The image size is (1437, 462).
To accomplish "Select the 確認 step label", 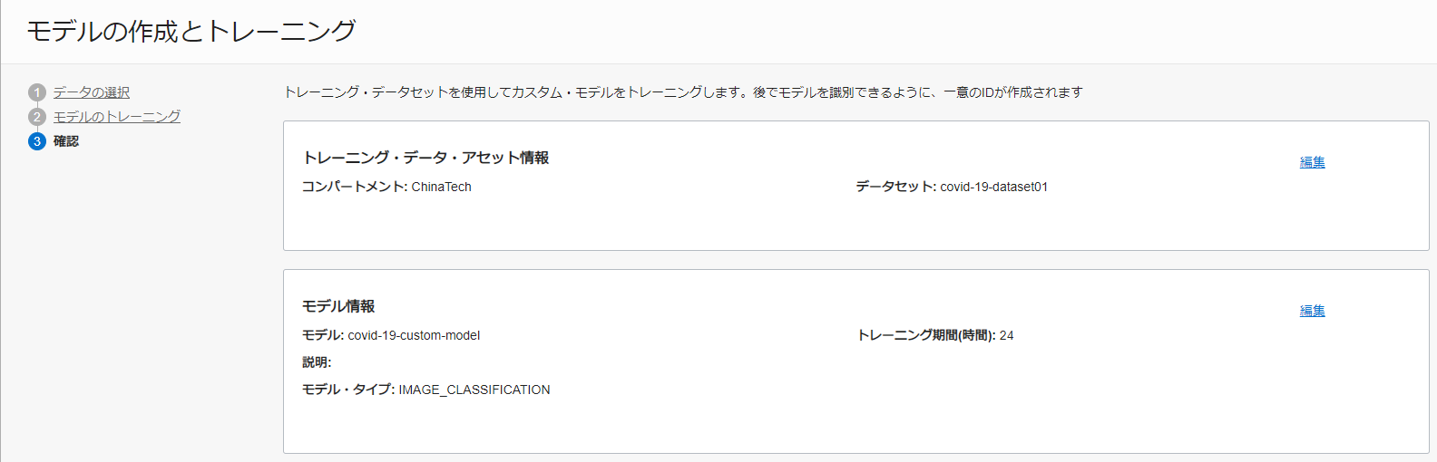I will point(66,141).
